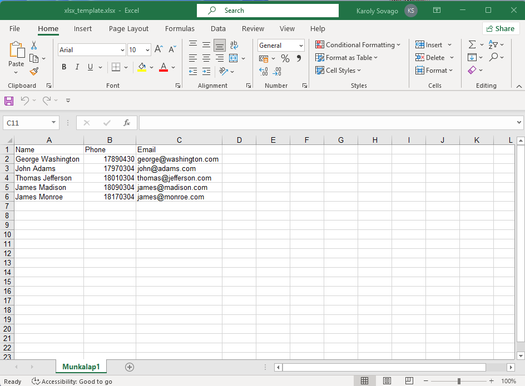The image size is (525, 386).
Task: Select the Munkalap1 sheet tab
Action: click(81, 367)
